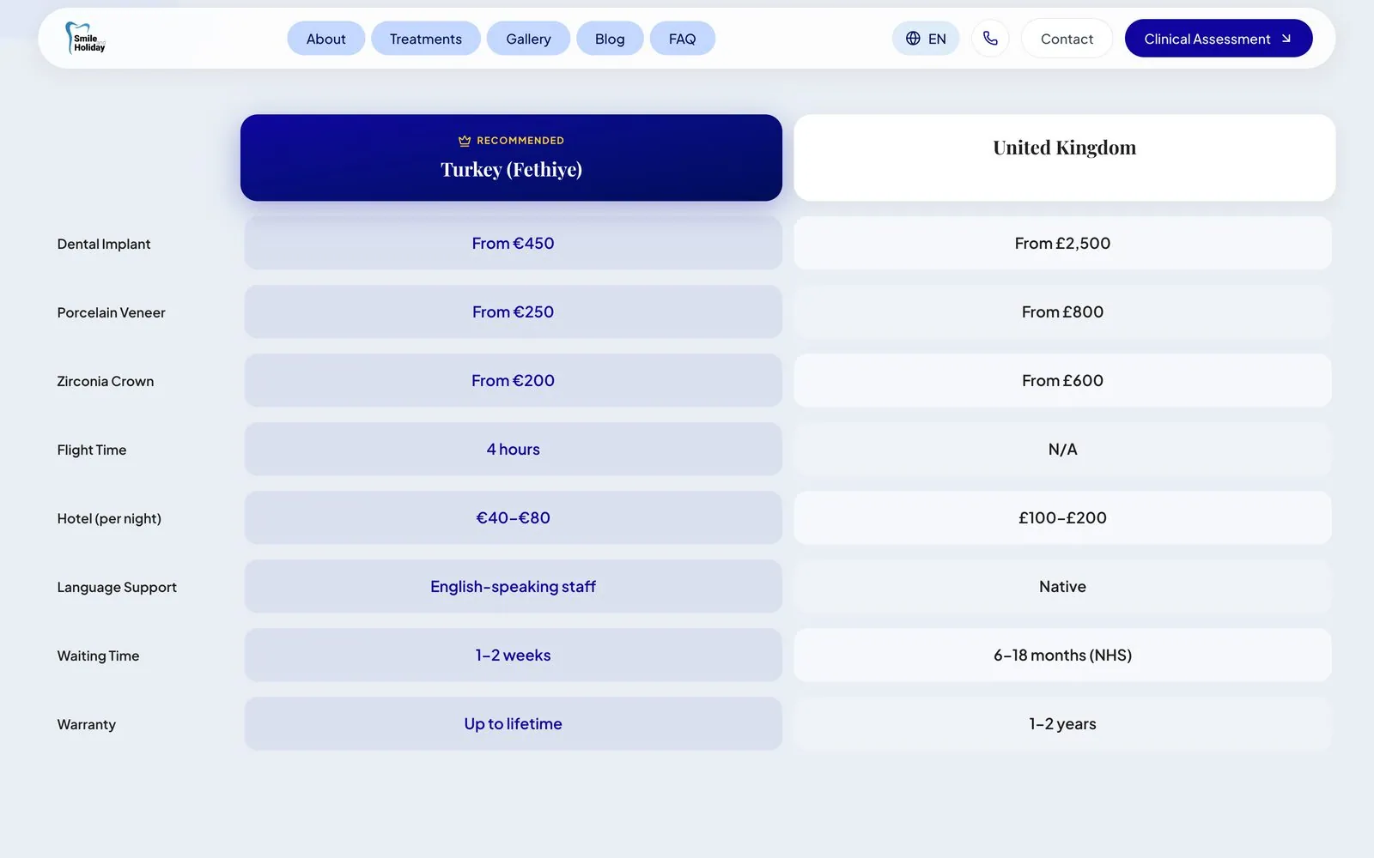
Task: Click the English-speaking staff cell
Action: [x=514, y=586]
